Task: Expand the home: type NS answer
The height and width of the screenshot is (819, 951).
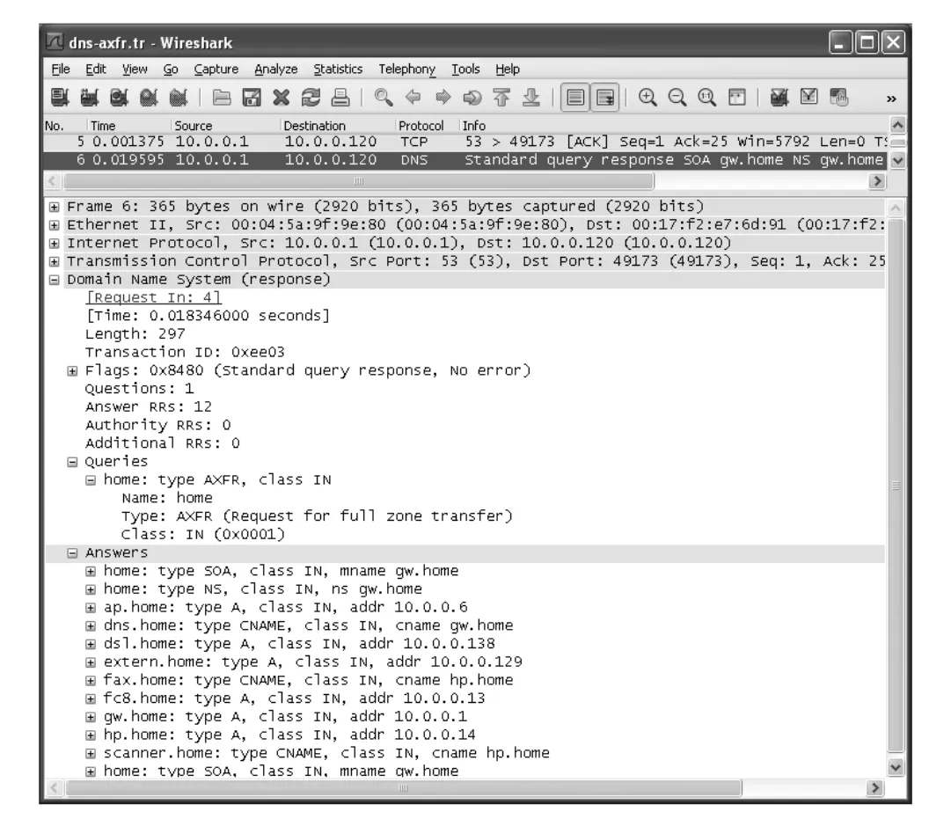Action: point(91,589)
